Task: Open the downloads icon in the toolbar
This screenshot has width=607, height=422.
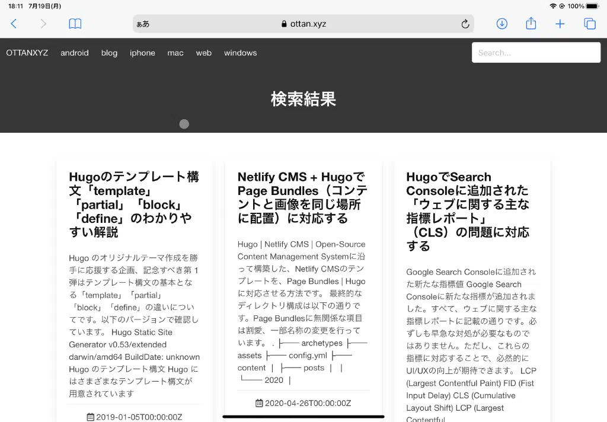Action: tap(501, 24)
